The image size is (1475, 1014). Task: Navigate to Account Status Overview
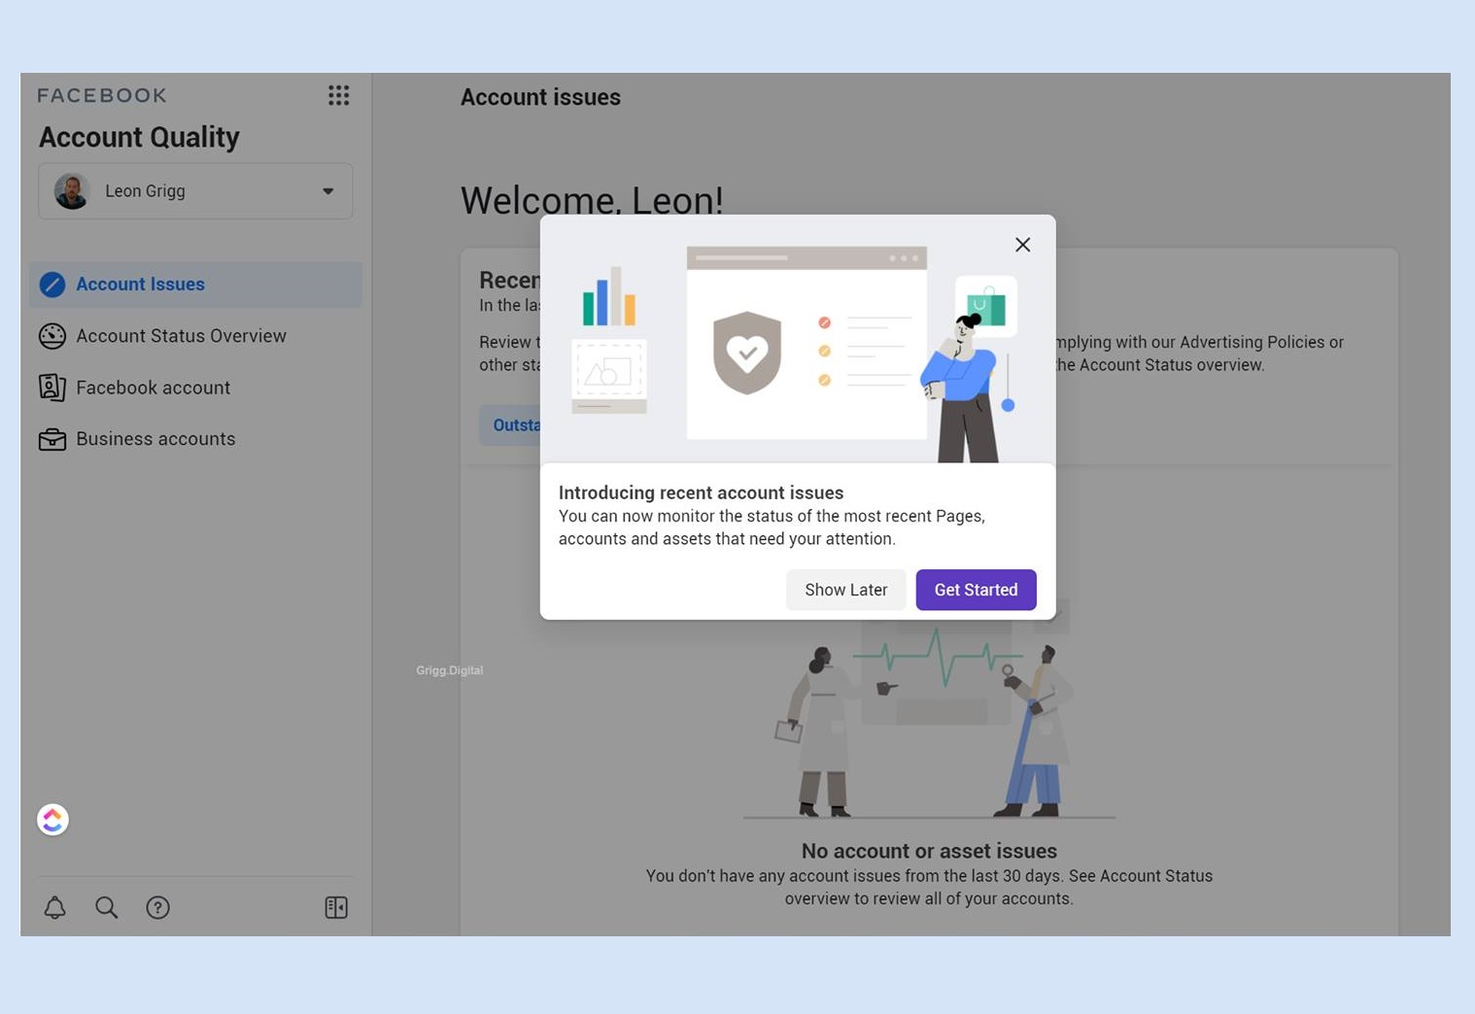tap(181, 335)
